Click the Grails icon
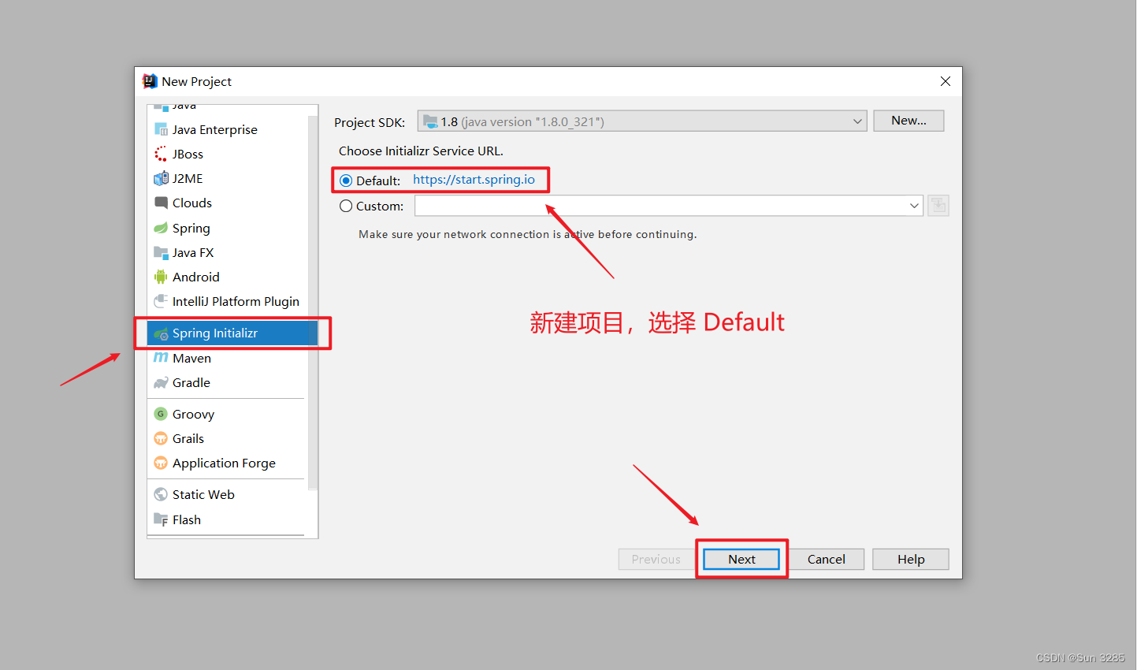This screenshot has height=670, width=1137. click(161, 438)
